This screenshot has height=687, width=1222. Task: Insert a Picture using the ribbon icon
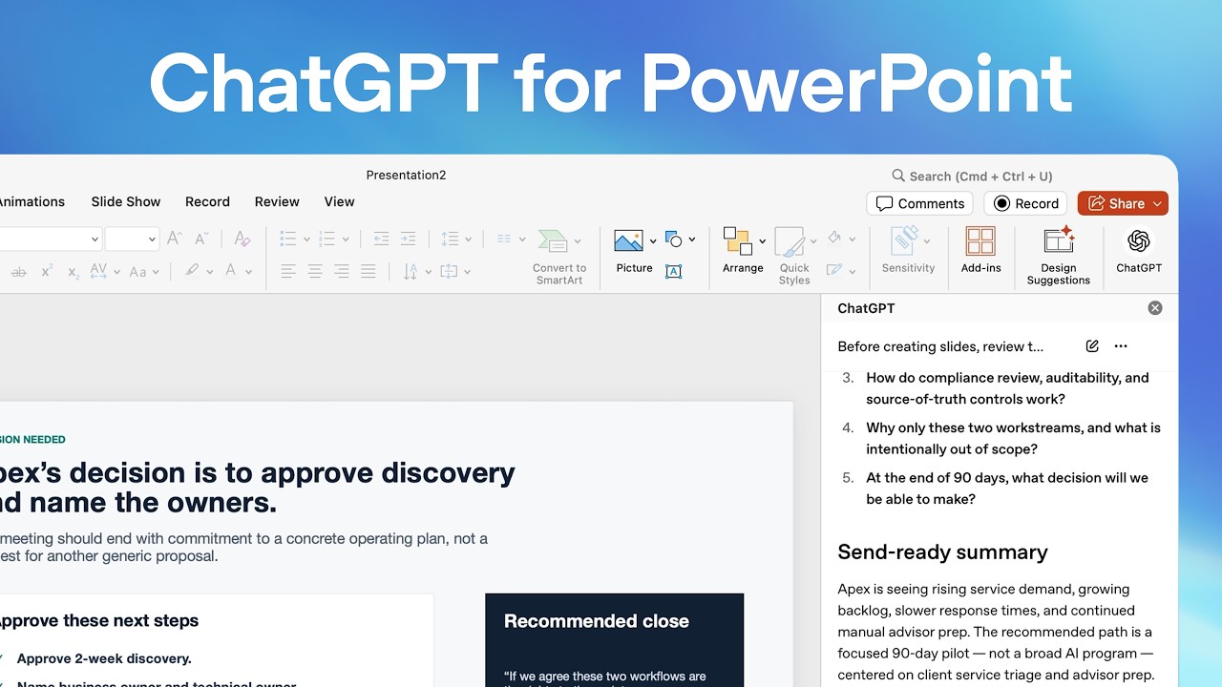[628, 240]
